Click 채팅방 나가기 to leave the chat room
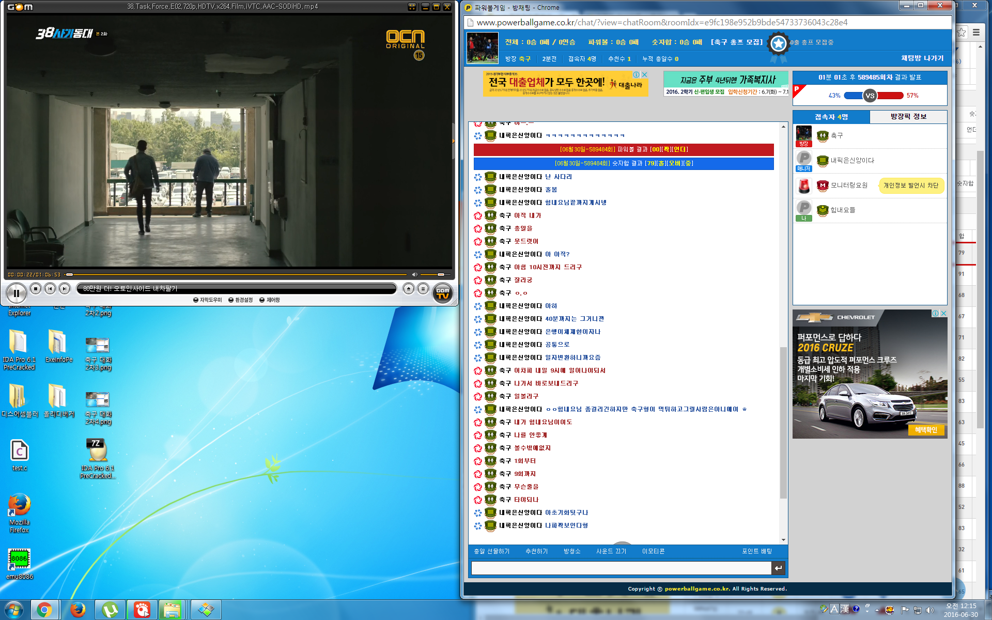Screen dimensions: 992x620 (x=922, y=58)
